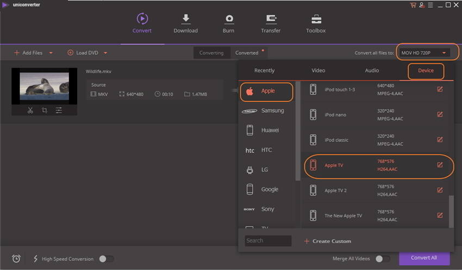Viewport: 462px width, 270px height.
Task: Edit The New Apple TV preset settings
Action: (x=440, y=215)
